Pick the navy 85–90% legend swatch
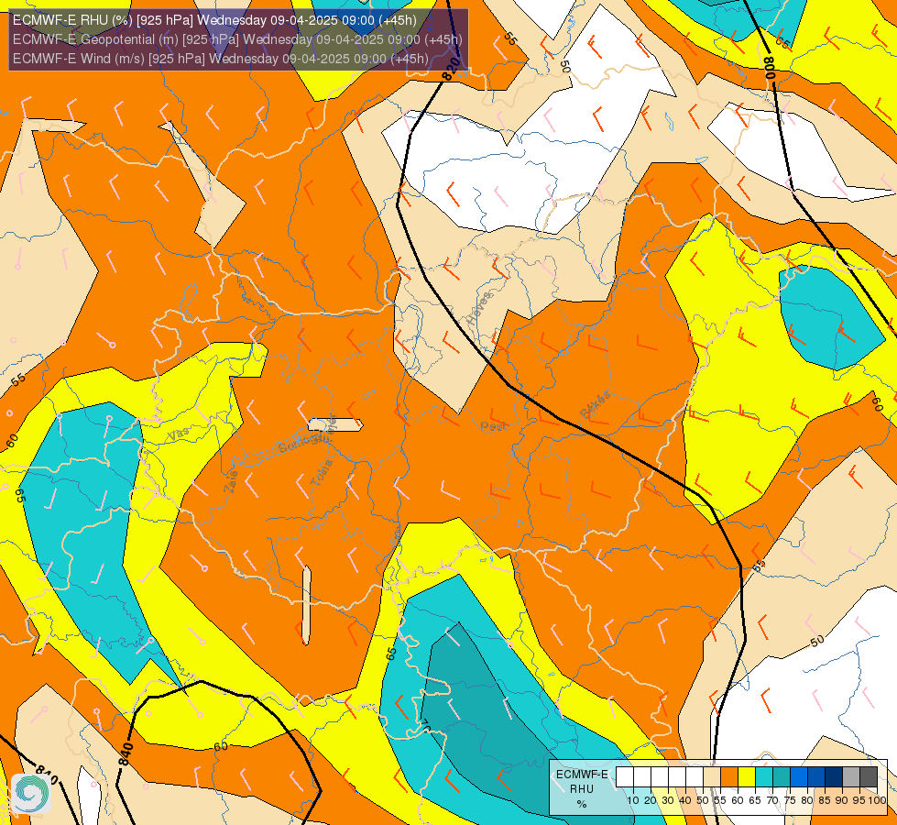The height and width of the screenshot is (825, 897). coord(834,777)
